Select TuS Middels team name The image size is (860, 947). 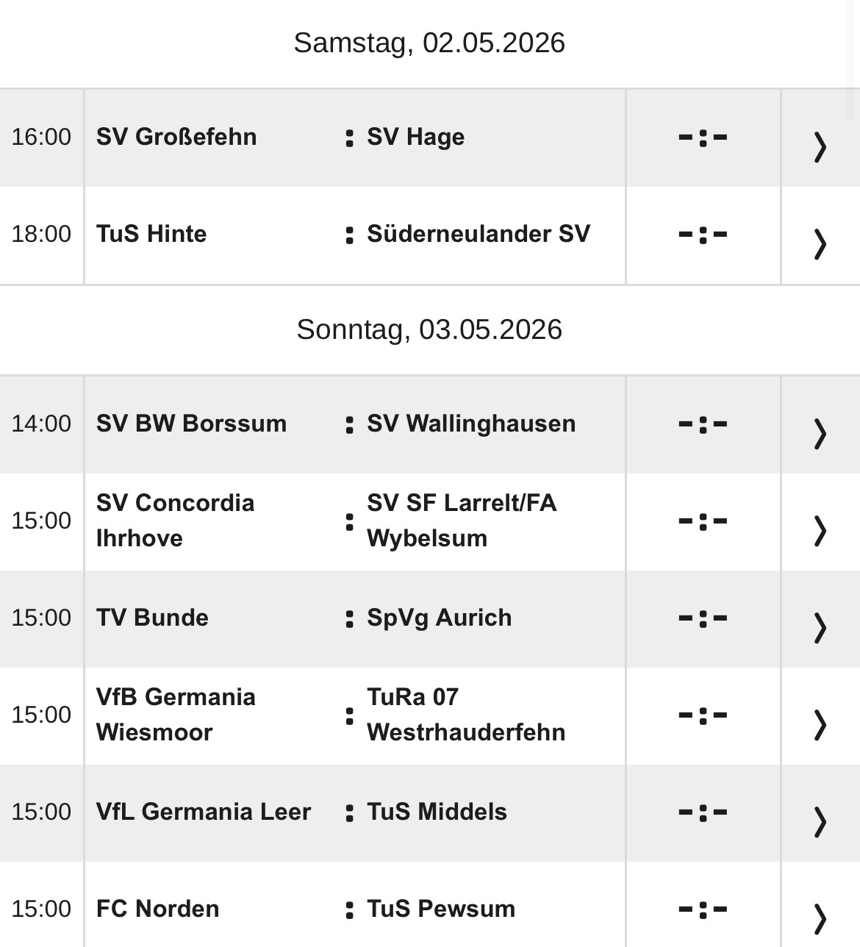437,812
